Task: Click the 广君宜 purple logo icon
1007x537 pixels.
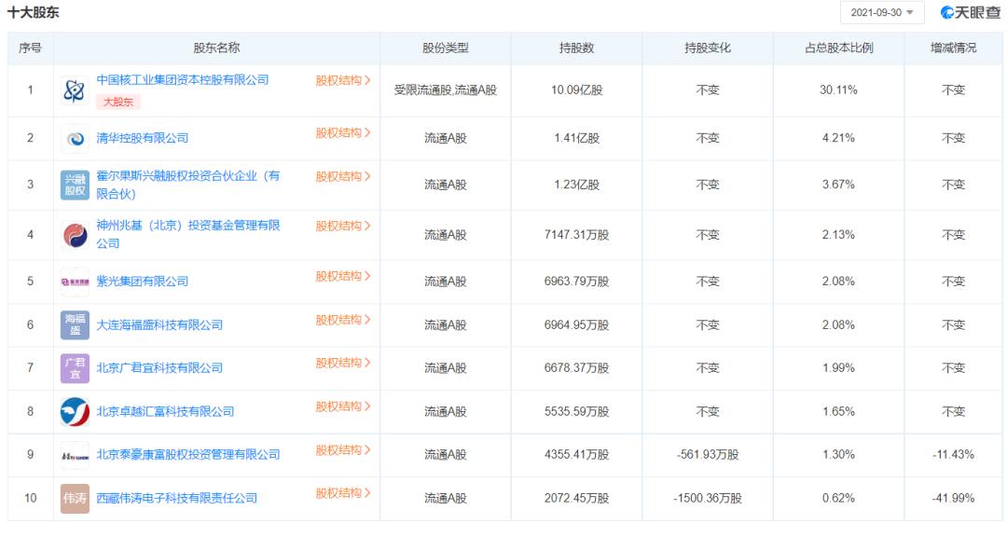Action: coord(75,368)
